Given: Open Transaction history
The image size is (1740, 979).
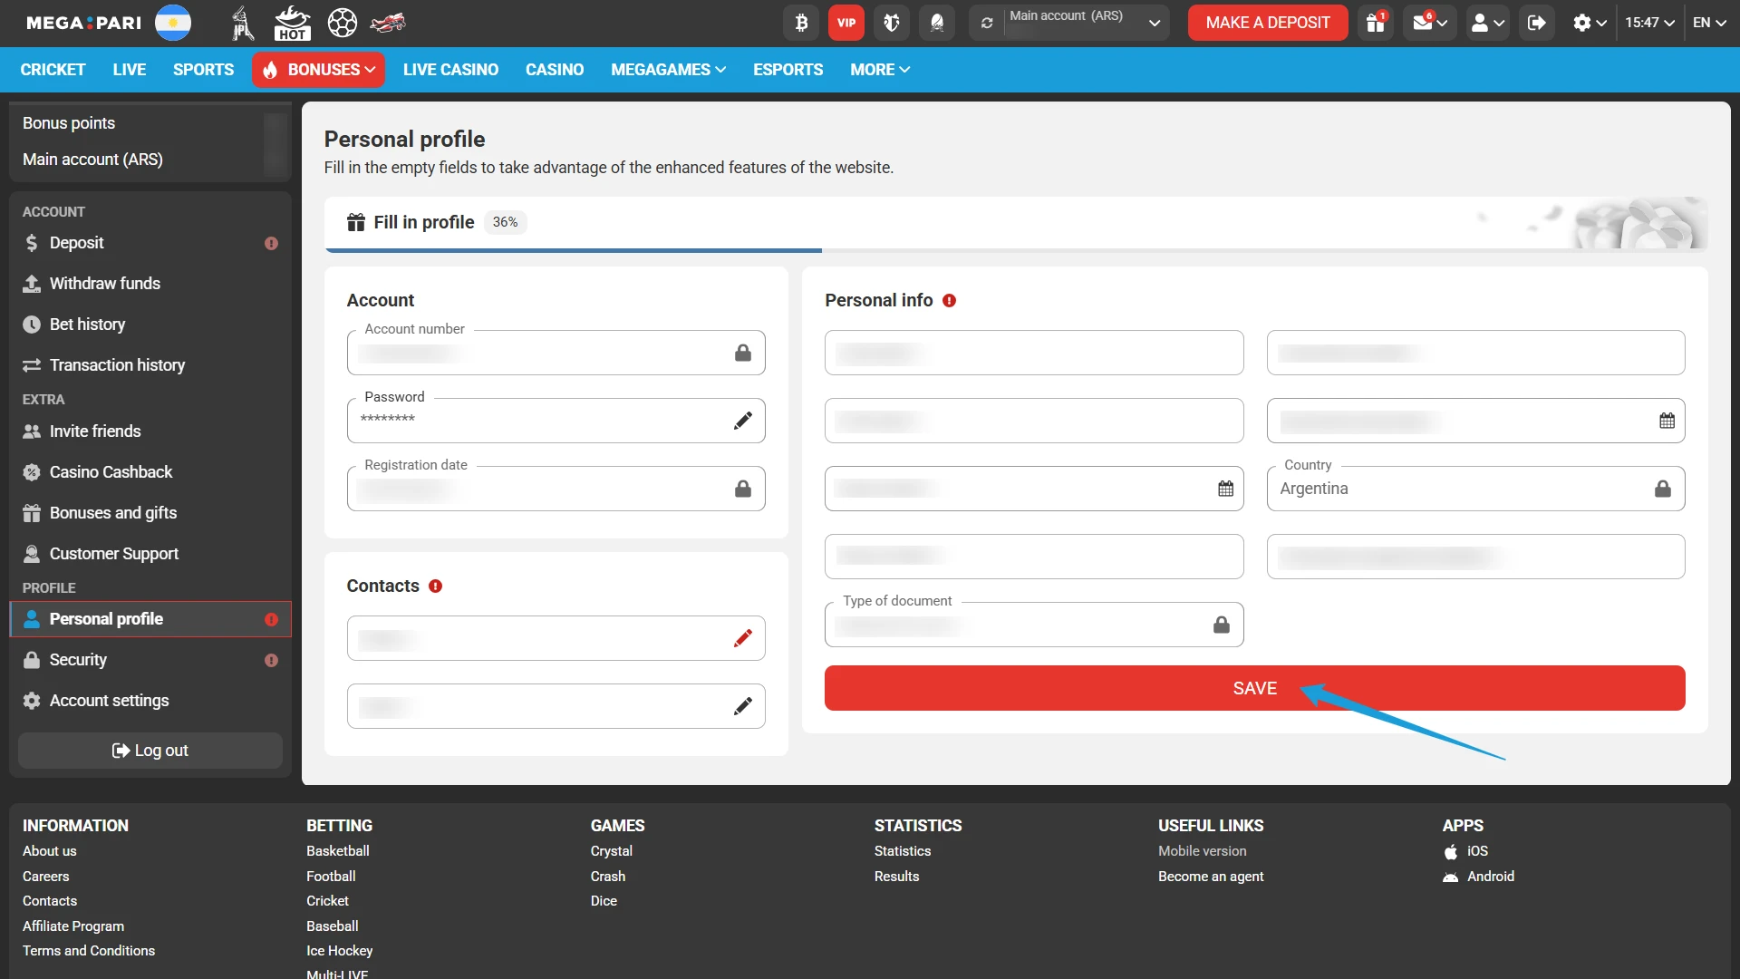Looking at the screenshot, I should [150, 365].
